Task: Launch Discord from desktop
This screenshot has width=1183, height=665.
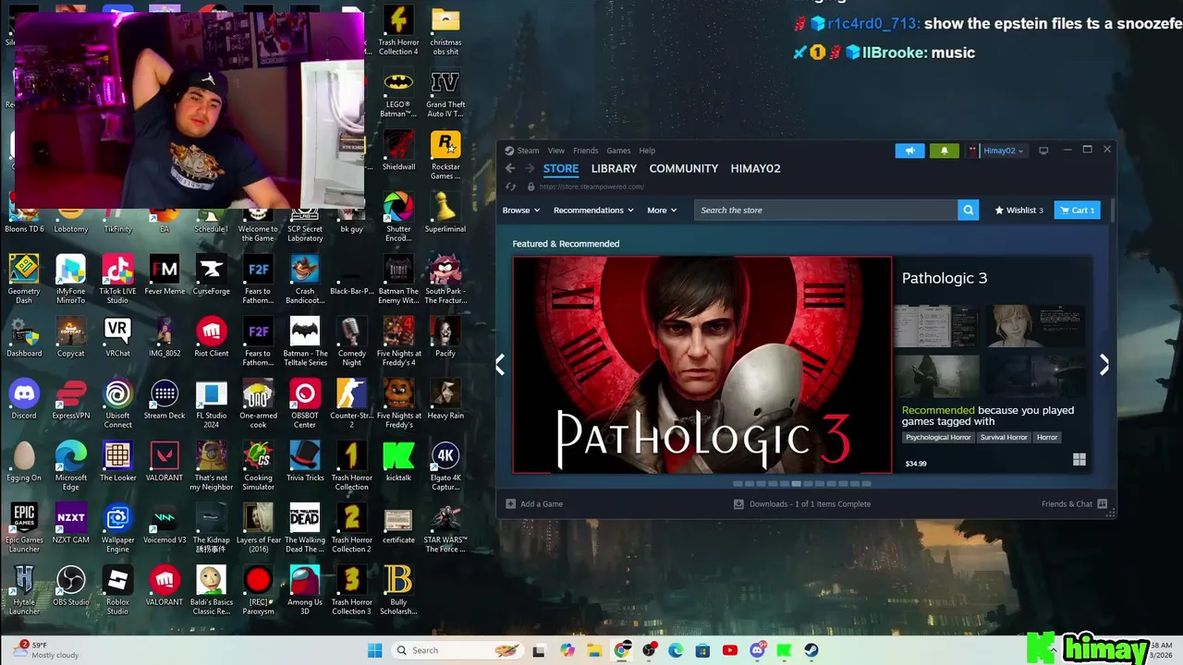Action: 24,400
